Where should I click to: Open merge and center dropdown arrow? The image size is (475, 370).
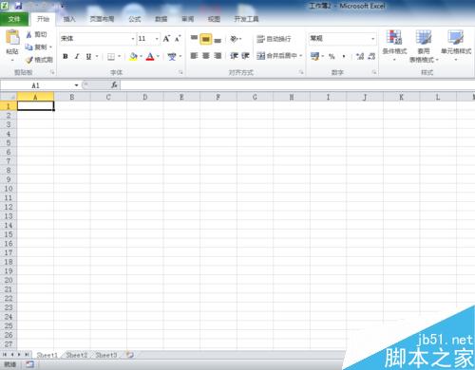pyautogui.click(x=301, y=56)
